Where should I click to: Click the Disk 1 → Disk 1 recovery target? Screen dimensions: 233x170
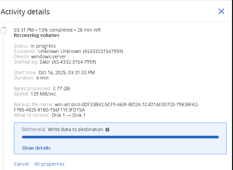tap(68, 115)
